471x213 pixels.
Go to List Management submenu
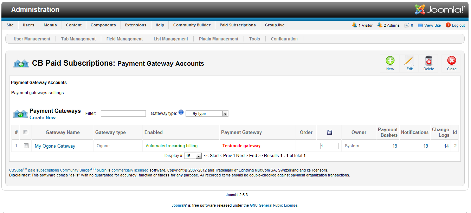click(x=171, y=39)
